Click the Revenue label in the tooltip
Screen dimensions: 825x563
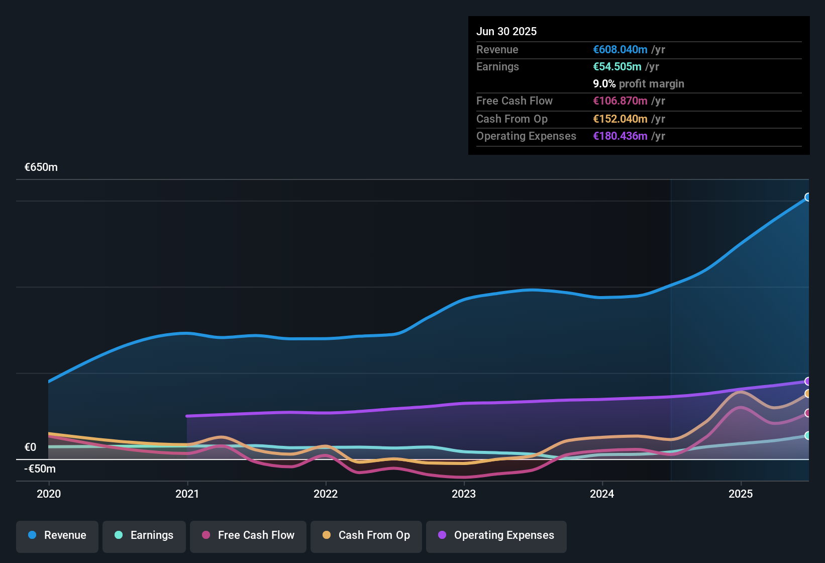point(497,50)
